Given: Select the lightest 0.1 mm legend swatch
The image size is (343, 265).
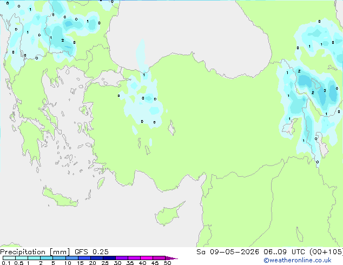Looking at the screenshot, I should click(x=9, y=258).
